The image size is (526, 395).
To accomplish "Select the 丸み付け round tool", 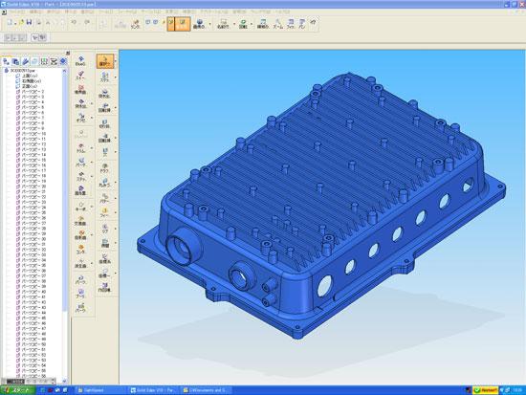I will coord(105,183).
